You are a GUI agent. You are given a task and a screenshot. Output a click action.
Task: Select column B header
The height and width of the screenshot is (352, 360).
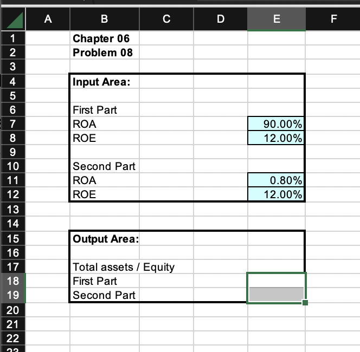point(105,19)
